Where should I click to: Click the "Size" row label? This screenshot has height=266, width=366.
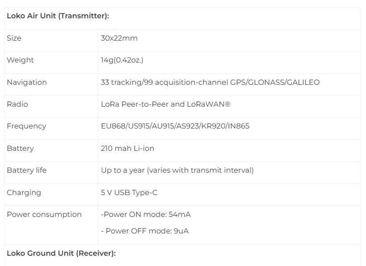tap(14, 38)
